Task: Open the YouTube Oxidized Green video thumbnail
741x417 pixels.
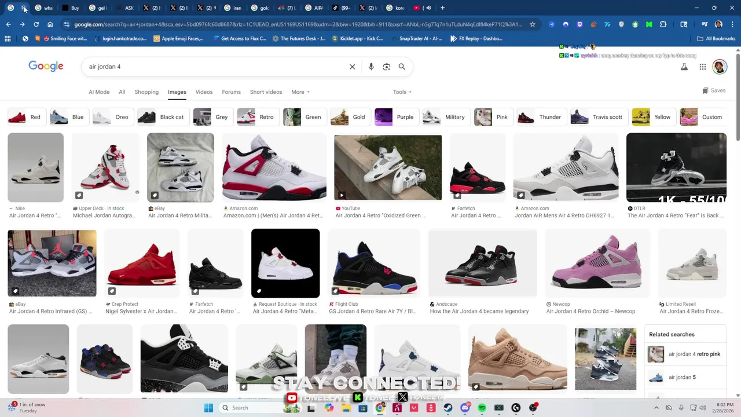Action: tap(388, 167)
